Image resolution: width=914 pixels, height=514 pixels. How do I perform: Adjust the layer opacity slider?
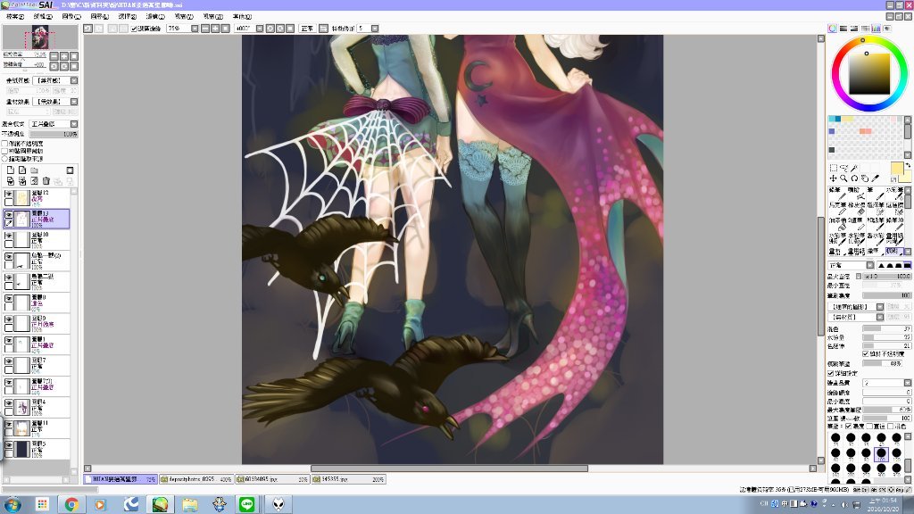click(54, 134)
